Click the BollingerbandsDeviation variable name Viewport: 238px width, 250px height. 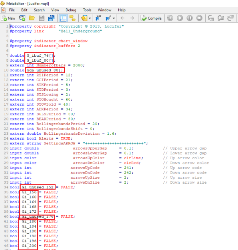(x=71, y=134)
